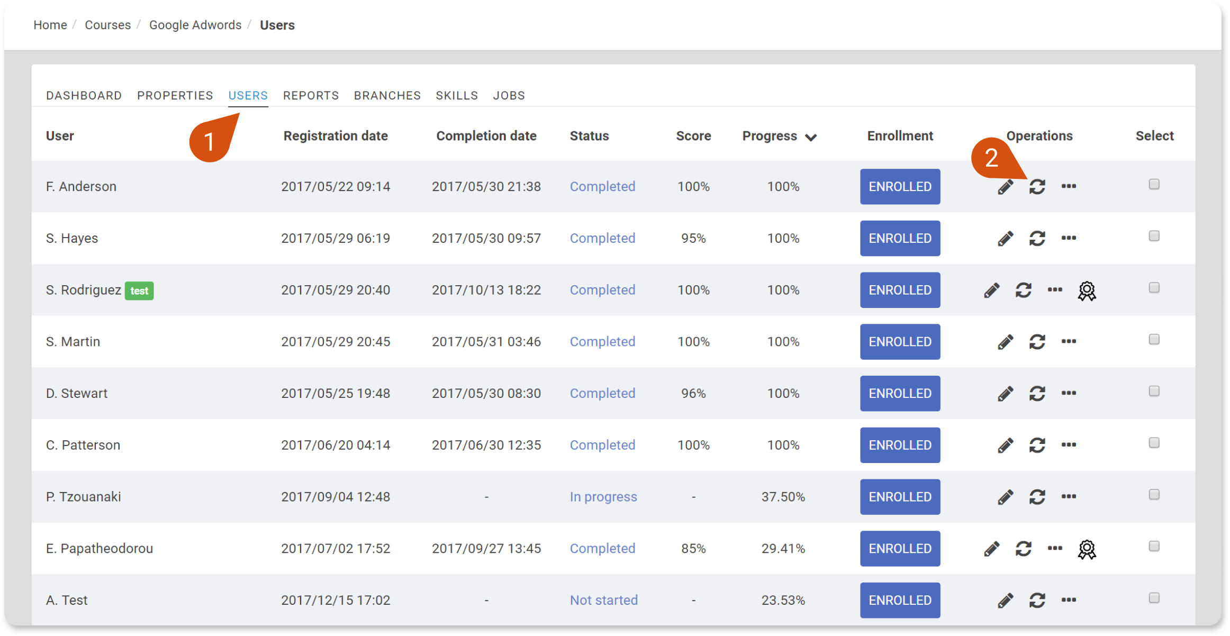The image size is (1230, 636).
Task: Tick the checkbox for C. Patterson
Action: click(1154, 443)
